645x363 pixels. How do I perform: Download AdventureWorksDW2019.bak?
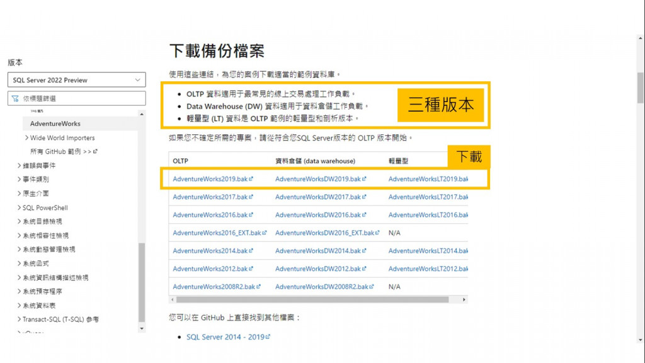[321, 178]
